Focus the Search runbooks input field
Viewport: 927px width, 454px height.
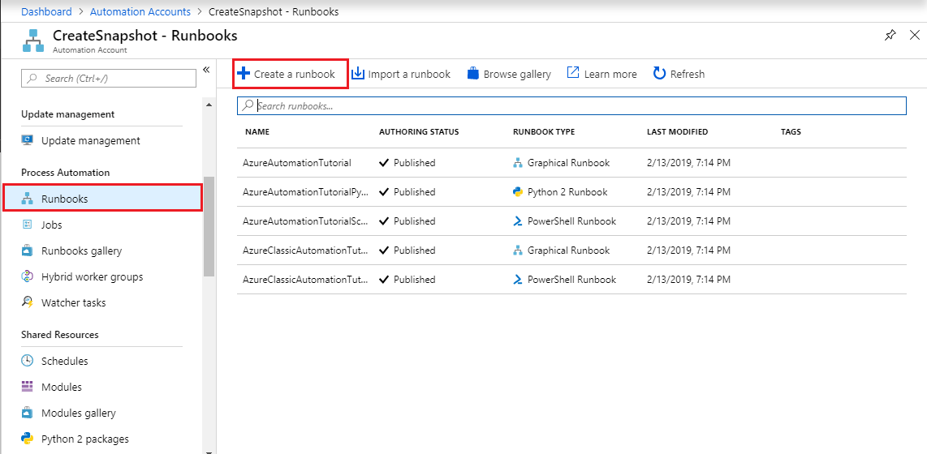click(571, 105)
